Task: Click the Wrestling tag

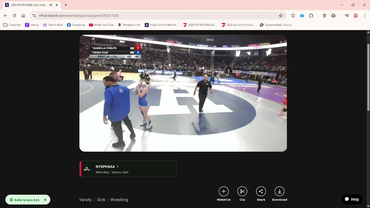Action: point(119,200)
